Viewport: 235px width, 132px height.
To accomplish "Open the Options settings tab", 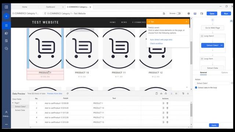I will pyautogui.click(x=224, y=73).
